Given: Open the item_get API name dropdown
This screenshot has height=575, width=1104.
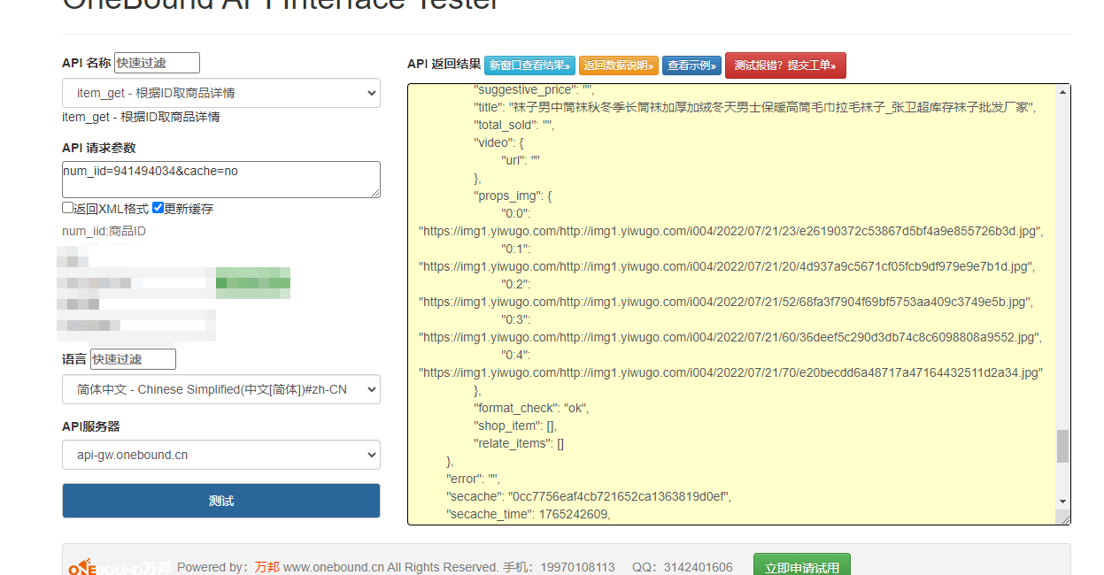Looking at the screenshot, I should 221,93.
